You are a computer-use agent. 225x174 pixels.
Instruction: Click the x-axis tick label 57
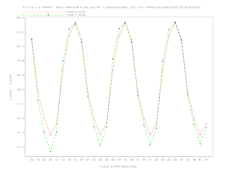point(150,160)
